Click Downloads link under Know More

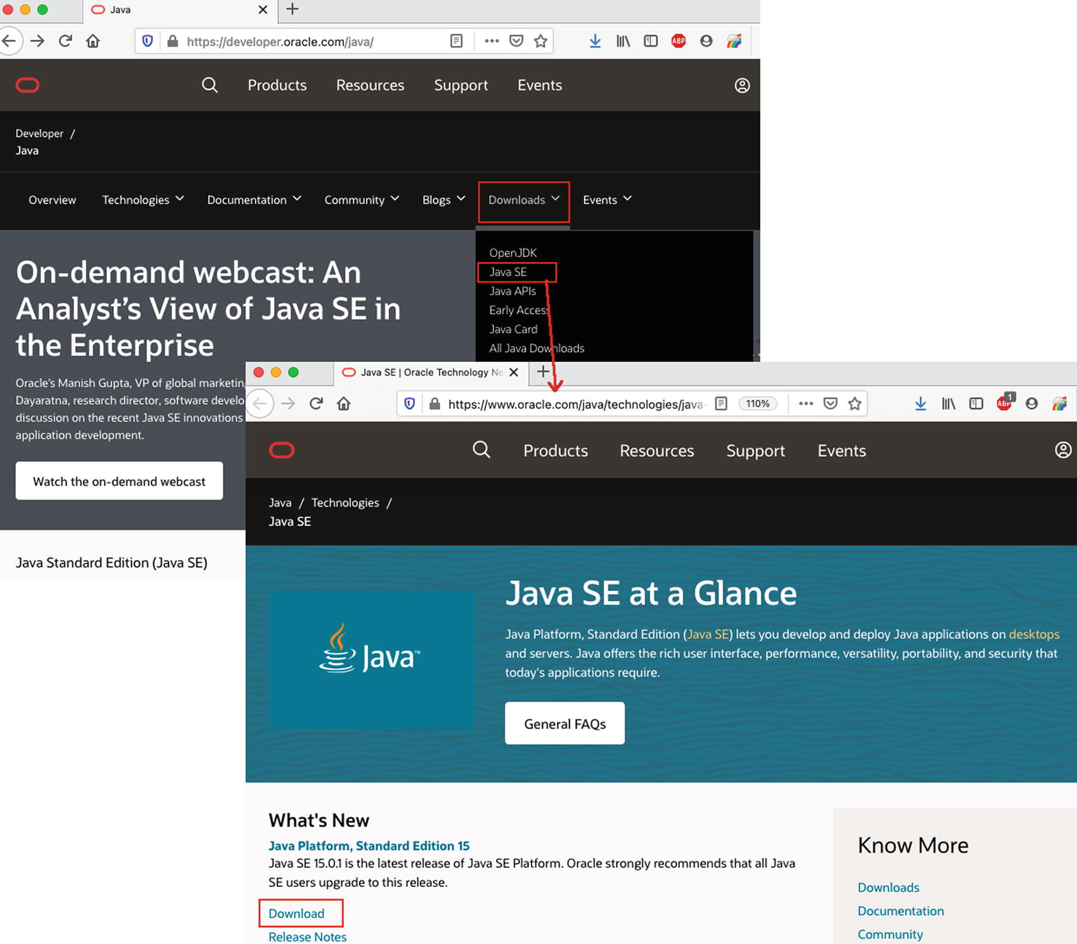click(x=888, y=887)
